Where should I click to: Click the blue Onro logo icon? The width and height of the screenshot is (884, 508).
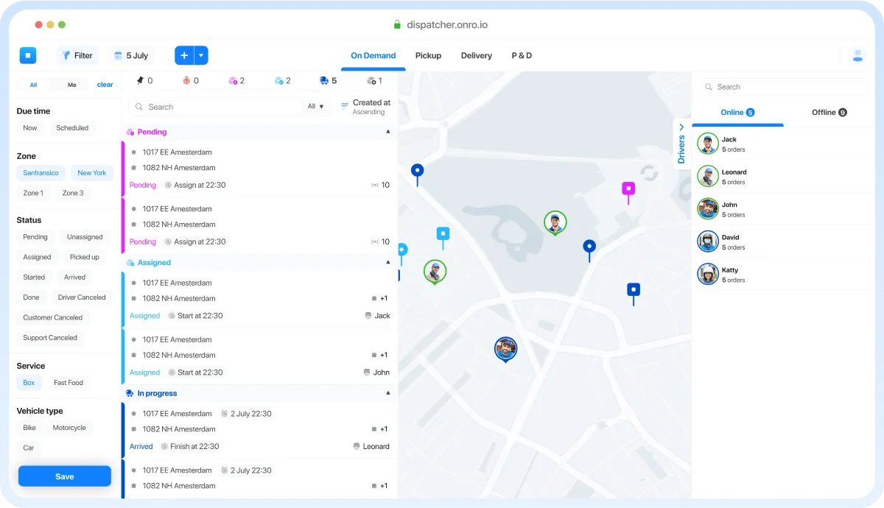[x=28, y=55]
